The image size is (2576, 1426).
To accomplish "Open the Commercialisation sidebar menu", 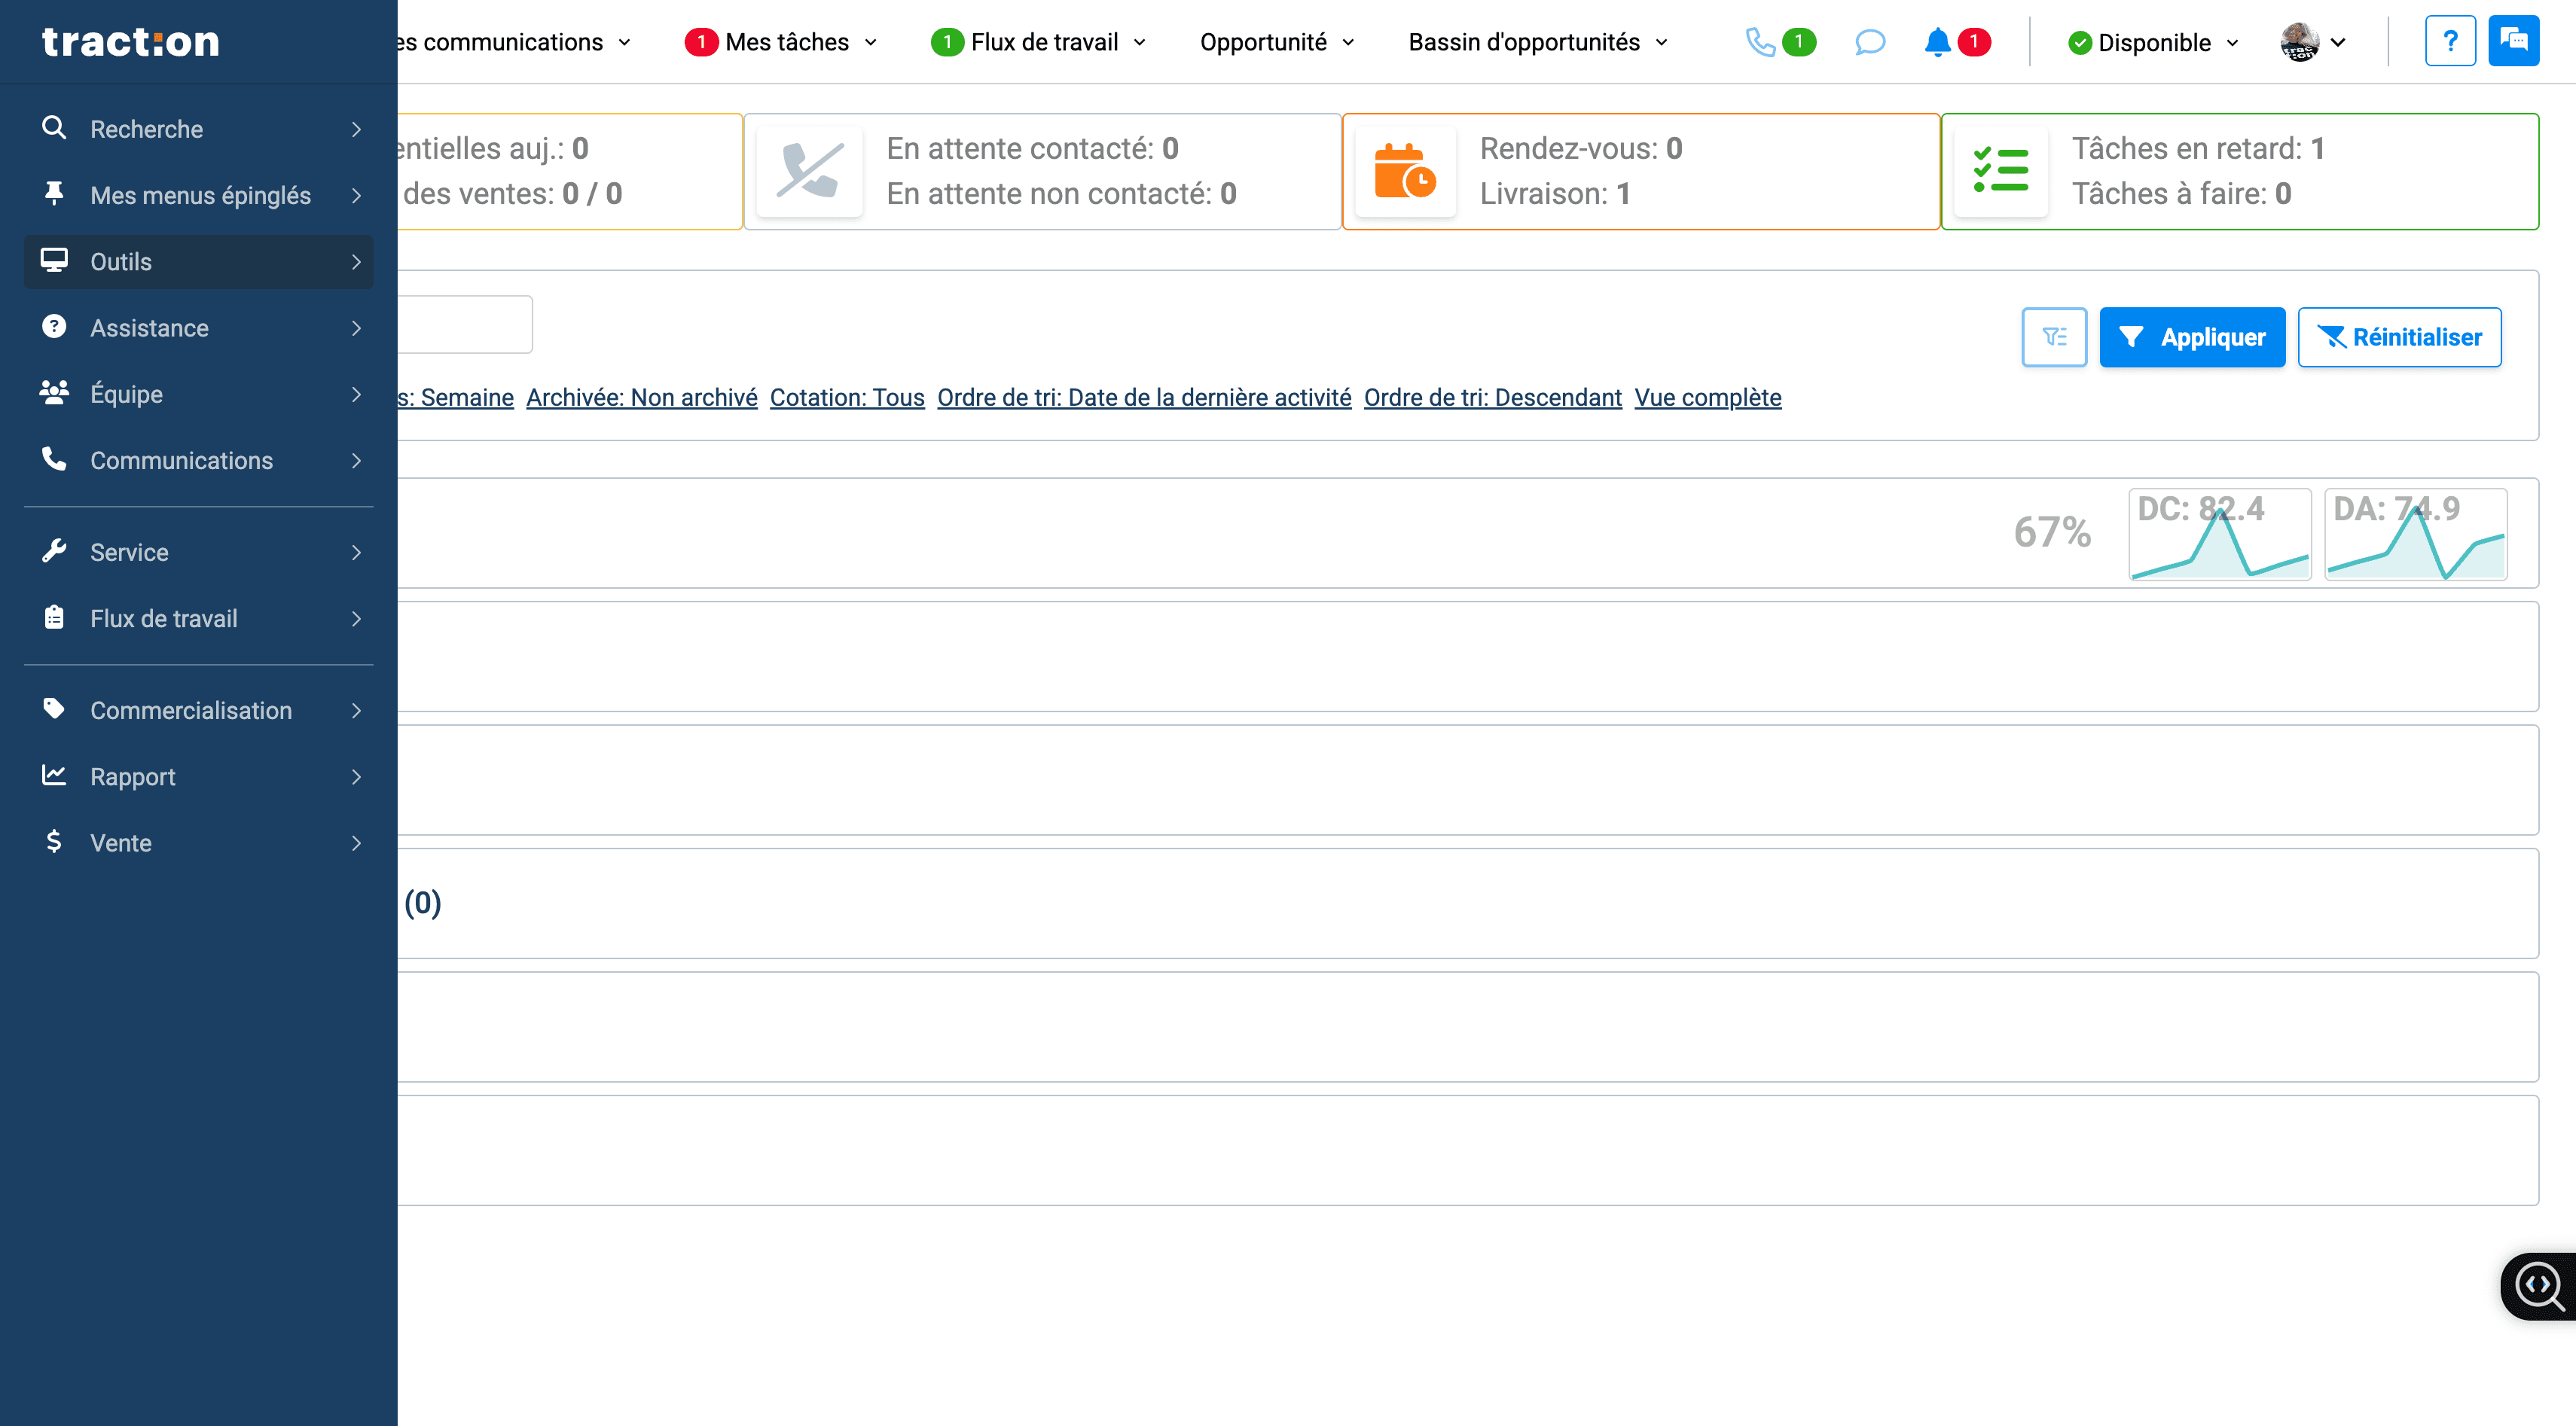I will point(198,711).
